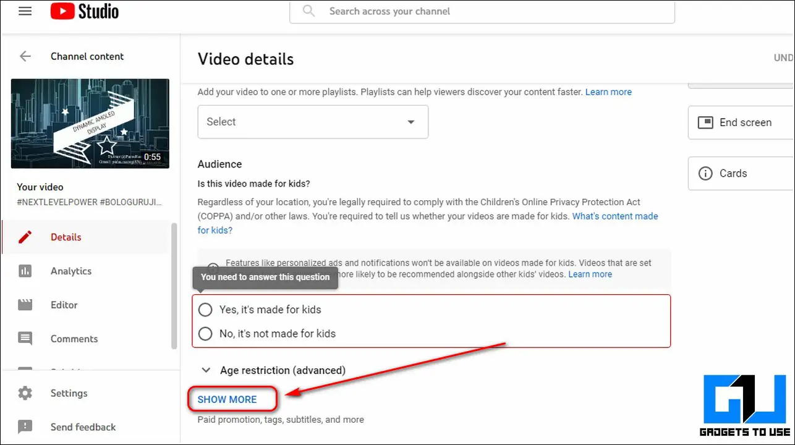
Task: Click the search magnifier icon
Action: (x=309, y=11)
